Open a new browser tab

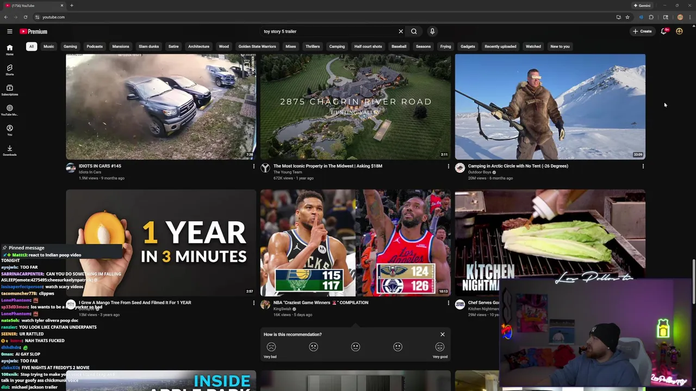(71, 5)
